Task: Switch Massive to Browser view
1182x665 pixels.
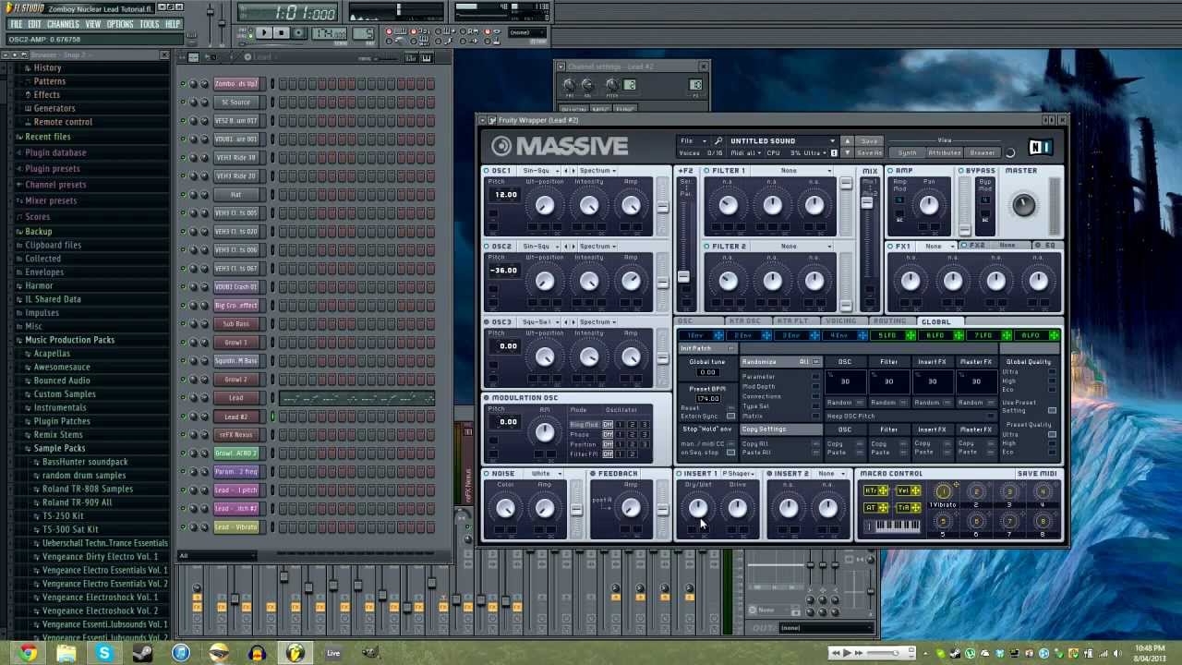Action: 983,152
